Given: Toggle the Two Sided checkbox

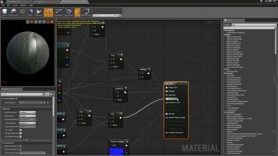Looking at the screenshot, I should [x=20, y=130].
